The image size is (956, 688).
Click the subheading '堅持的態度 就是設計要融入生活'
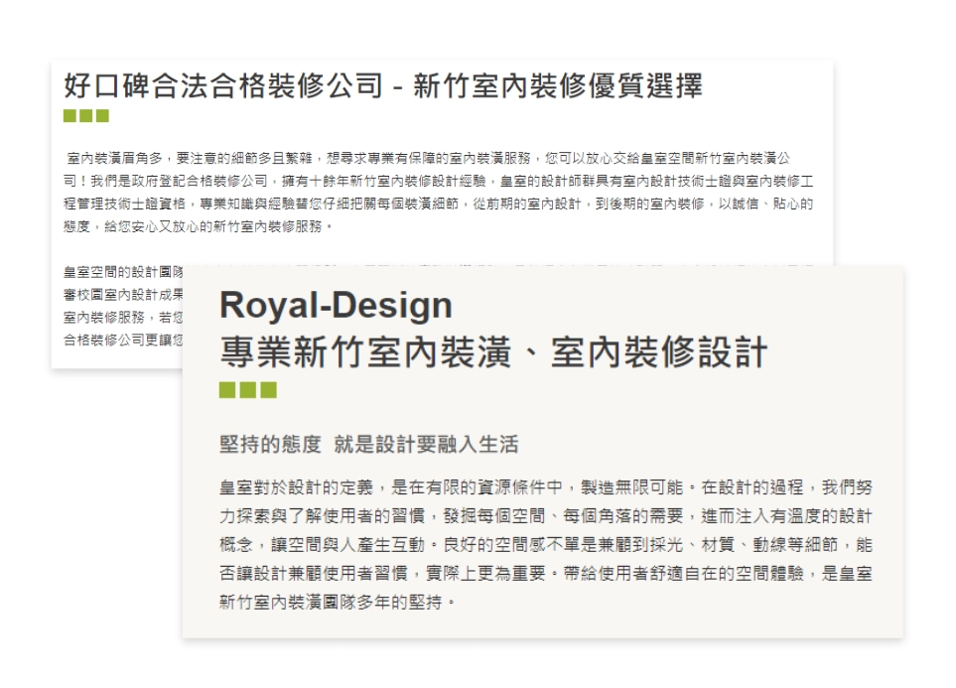point(369,444)
